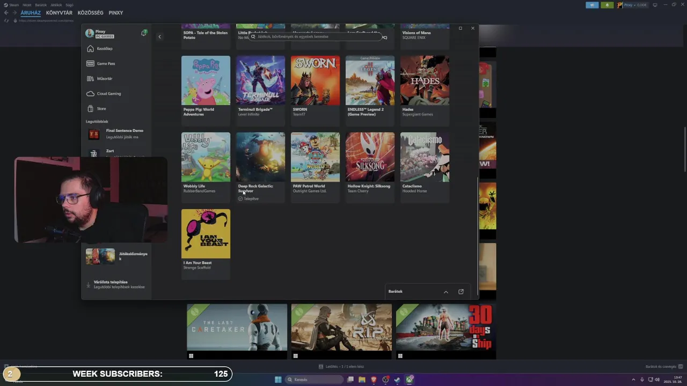Viewport: 687px width, 386px height.
Task: Open Task View on taskbar
Action: 350,380
